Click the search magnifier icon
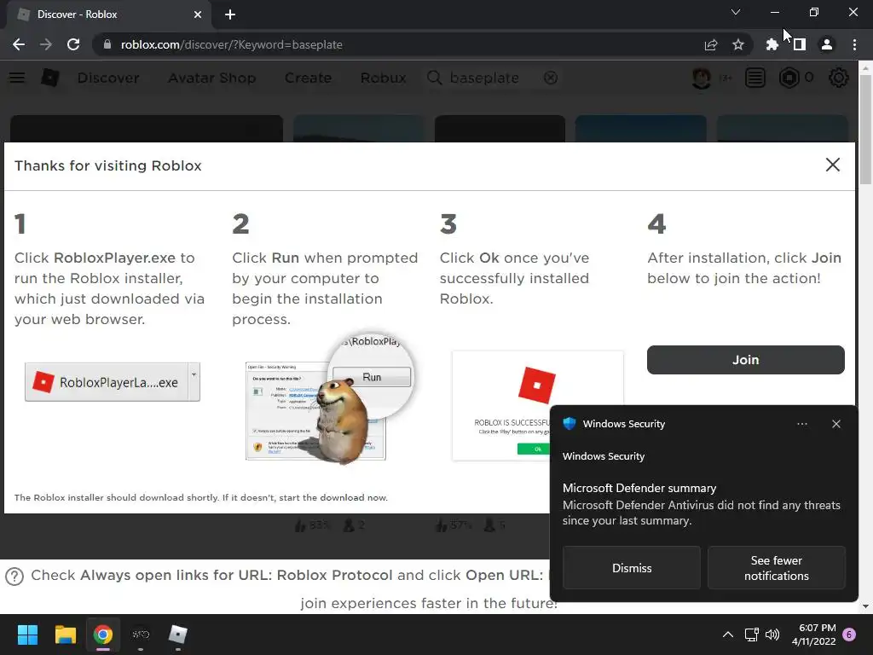Viewport: 873px width, 655px height. [434, 78]
